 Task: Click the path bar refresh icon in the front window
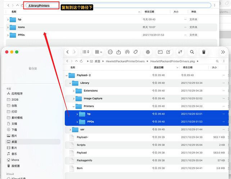tap(81, 61)
